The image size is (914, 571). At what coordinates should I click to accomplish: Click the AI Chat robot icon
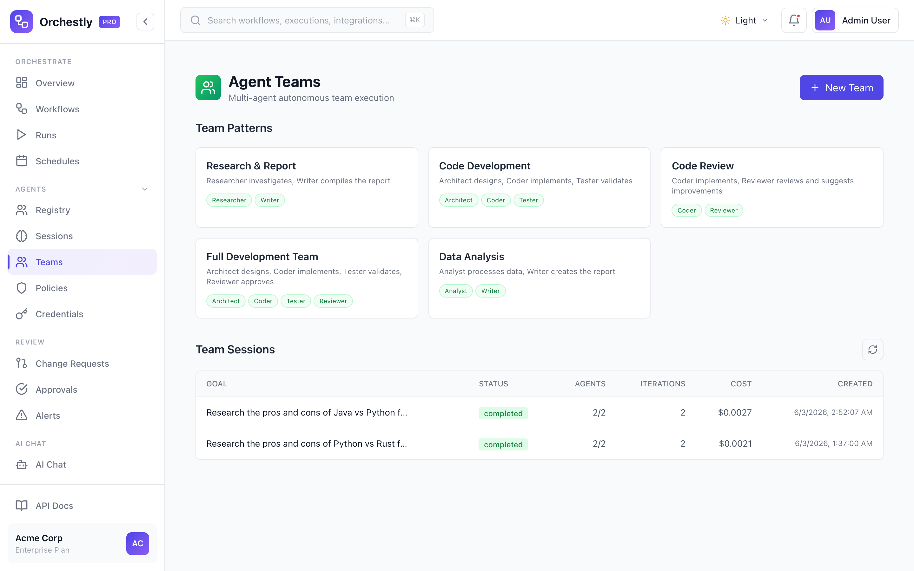point(22,464)
